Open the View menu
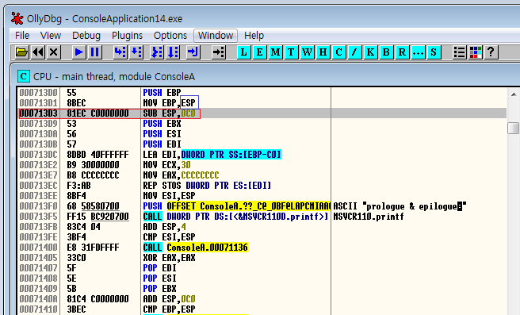The image size is (520, 315). pyautogui.click(x=51, y=35)
